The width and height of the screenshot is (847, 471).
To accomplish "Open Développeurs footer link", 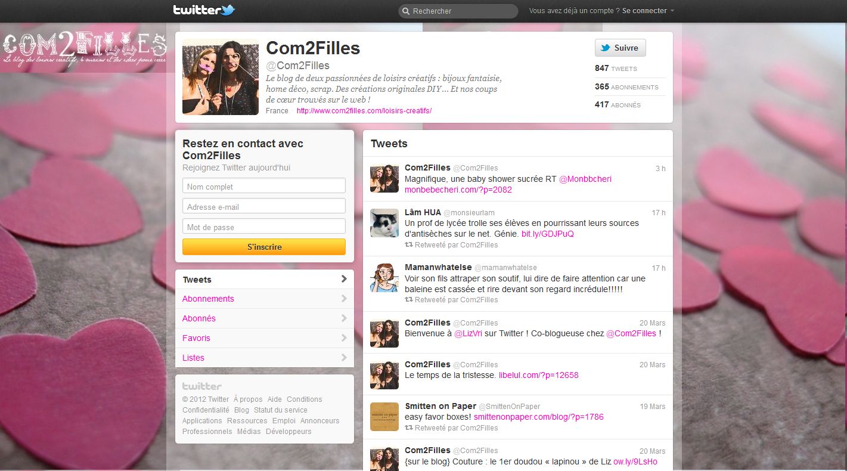I will [288, 432].
